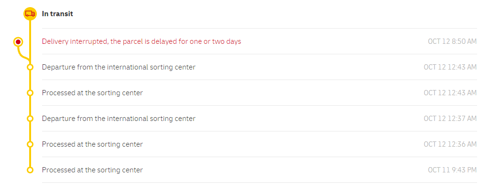Select timeline circle for 12:43 AM departure
The height and width of the screenshot is (190, 490).
point(30,67)
